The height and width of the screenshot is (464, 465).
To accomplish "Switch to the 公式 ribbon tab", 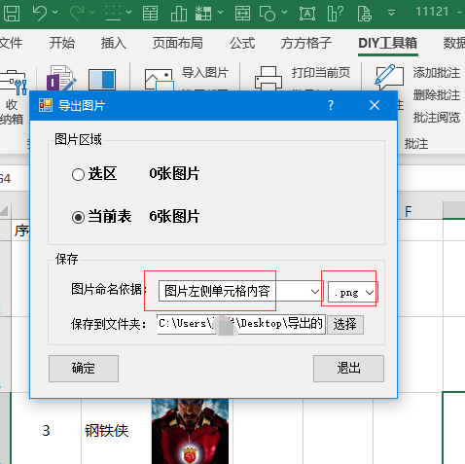I will tap(242, 43).
